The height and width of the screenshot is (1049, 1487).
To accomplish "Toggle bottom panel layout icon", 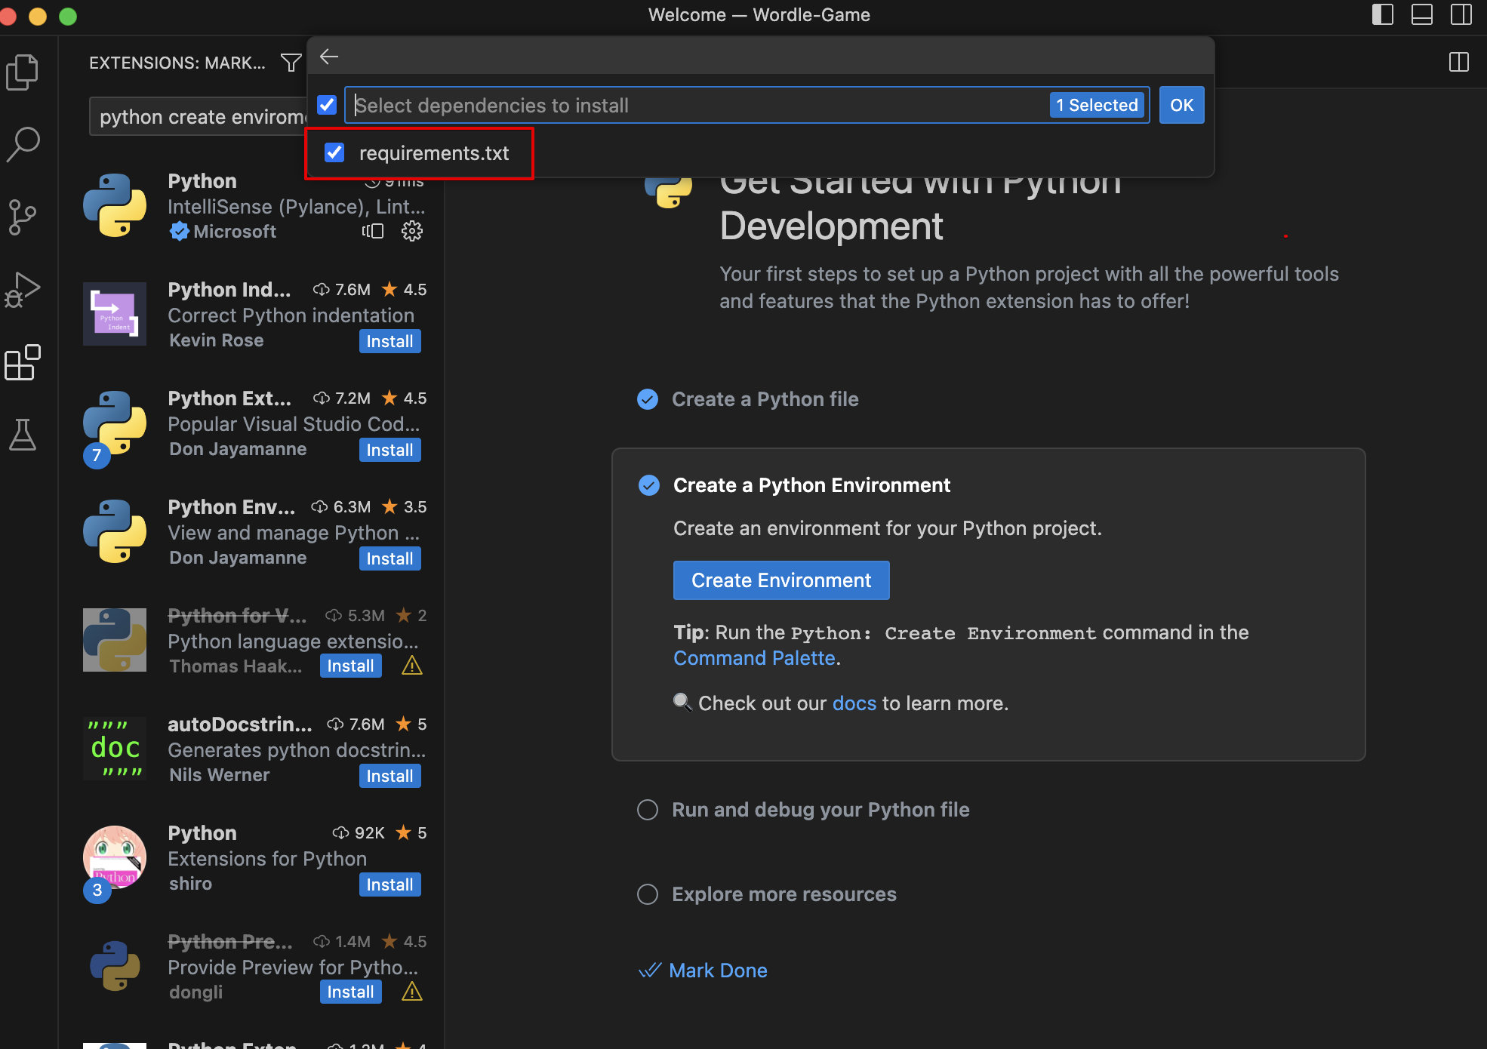I will pos(1422,15).
